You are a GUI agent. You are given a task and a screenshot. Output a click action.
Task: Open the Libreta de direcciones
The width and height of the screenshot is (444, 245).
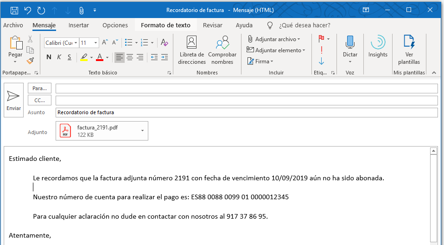coord(191,50)
